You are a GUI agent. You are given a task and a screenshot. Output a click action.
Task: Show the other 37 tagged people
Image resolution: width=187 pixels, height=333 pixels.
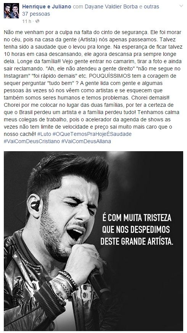point(90,10)
